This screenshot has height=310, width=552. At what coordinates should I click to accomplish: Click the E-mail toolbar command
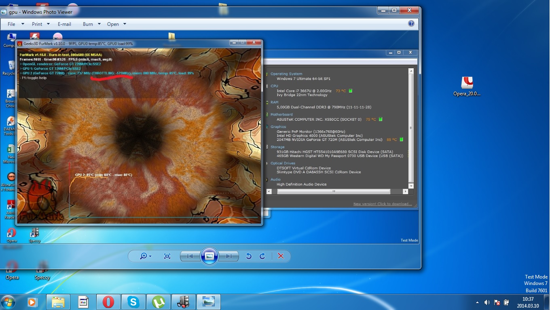click(x=64, y=24)
